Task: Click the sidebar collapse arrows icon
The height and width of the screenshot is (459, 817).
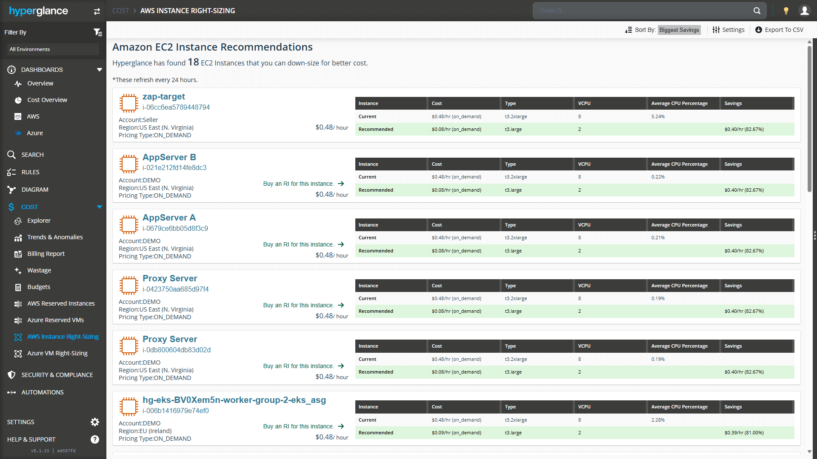Action: (x=97, y=11)
